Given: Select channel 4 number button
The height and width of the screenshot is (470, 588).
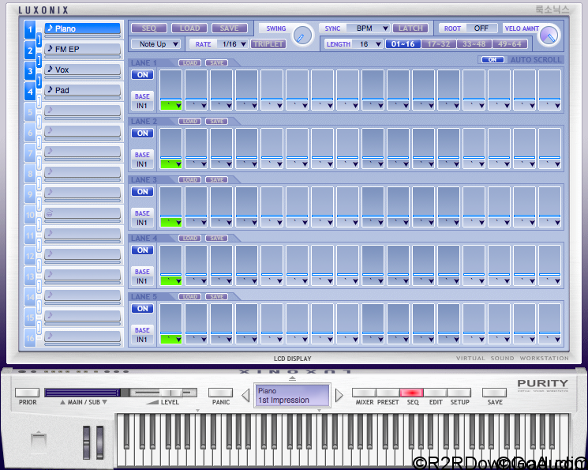Looking at the screenshot, I should (x=30, y=92).
